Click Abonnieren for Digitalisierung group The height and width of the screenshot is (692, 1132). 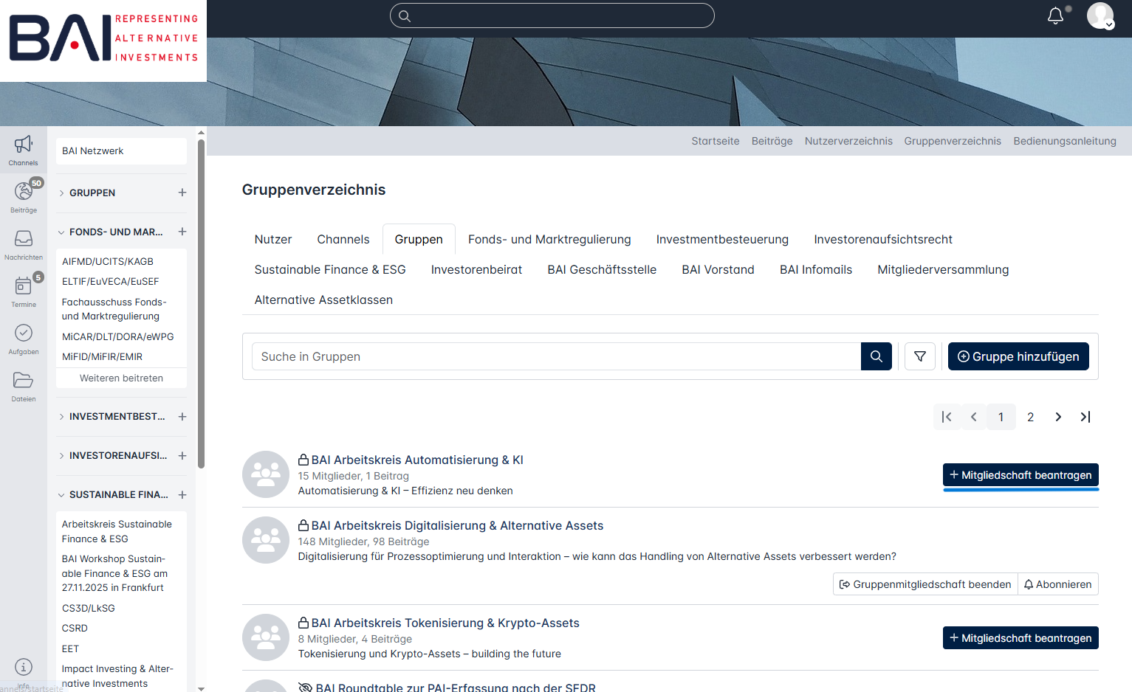[1057, 584]
